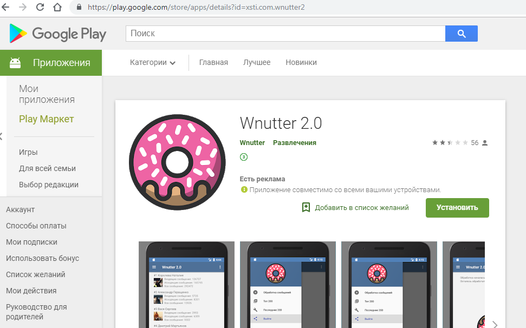Open Способы оплаты link
The height and width of the screenshot is (328, 526).
(36, 226)
